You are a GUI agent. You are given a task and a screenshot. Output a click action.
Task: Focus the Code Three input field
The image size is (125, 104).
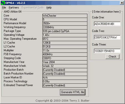107,51
